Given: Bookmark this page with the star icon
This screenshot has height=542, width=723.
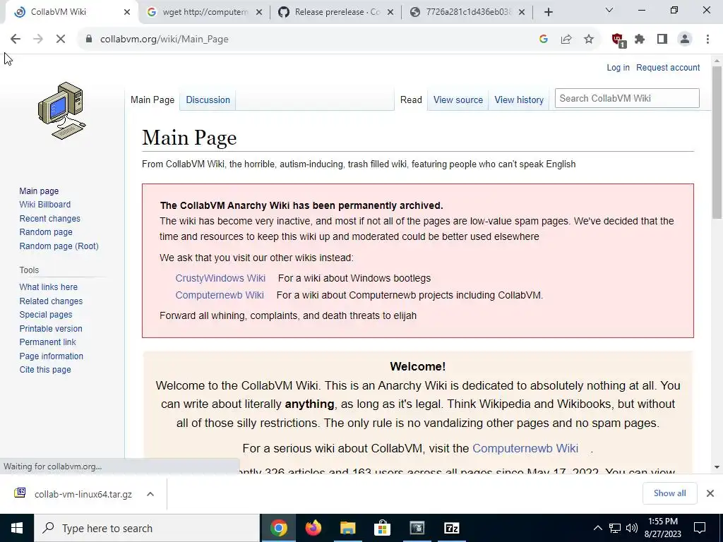Looking at the screenshot, I should pos(589,40).
